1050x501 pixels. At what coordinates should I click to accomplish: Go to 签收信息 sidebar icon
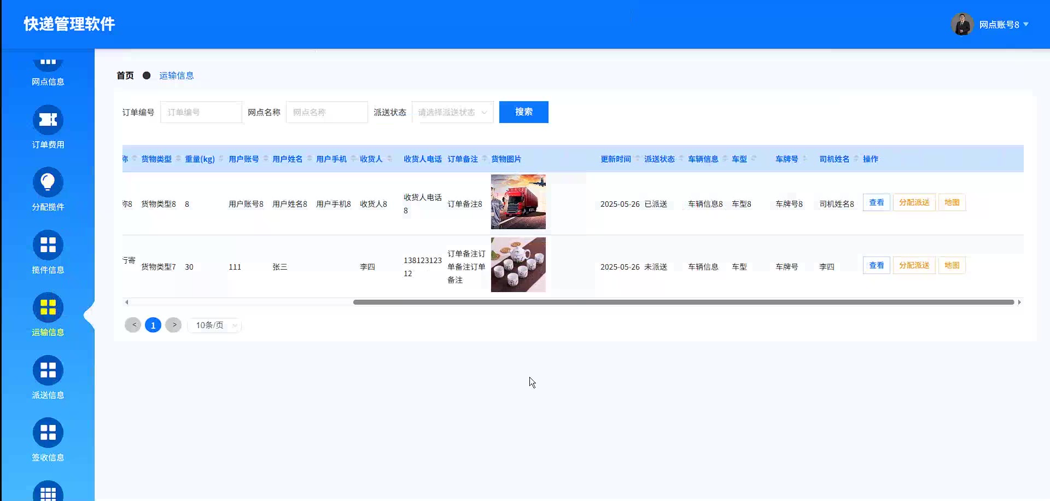click(x=48, y=433)
